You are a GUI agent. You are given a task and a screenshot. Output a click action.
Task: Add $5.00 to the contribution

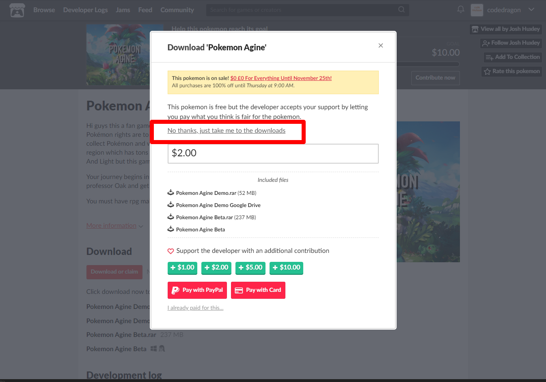click(250, 268)
